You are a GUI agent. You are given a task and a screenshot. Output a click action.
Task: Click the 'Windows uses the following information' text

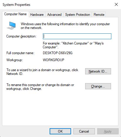click(65, 26)
